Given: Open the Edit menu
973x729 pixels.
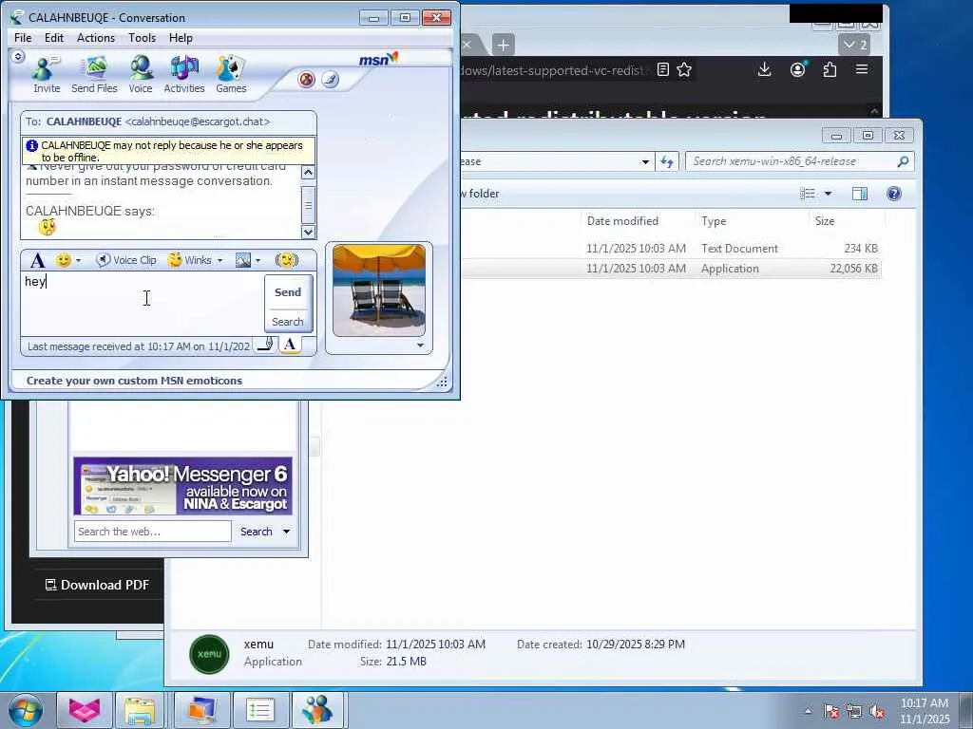Looking at the screenshot, I should (54, 38).
